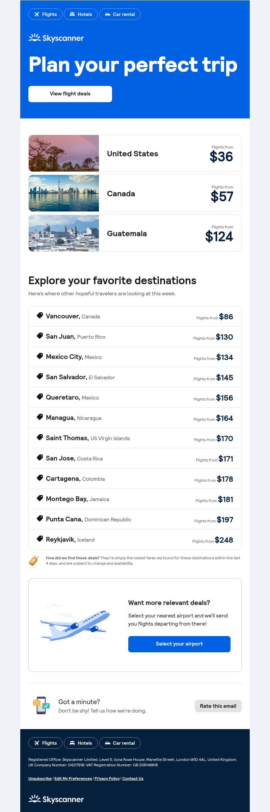Viewport: 270px width, 812px height.
Task: Open the Edit My Preferences link
Action: [73, 779]
